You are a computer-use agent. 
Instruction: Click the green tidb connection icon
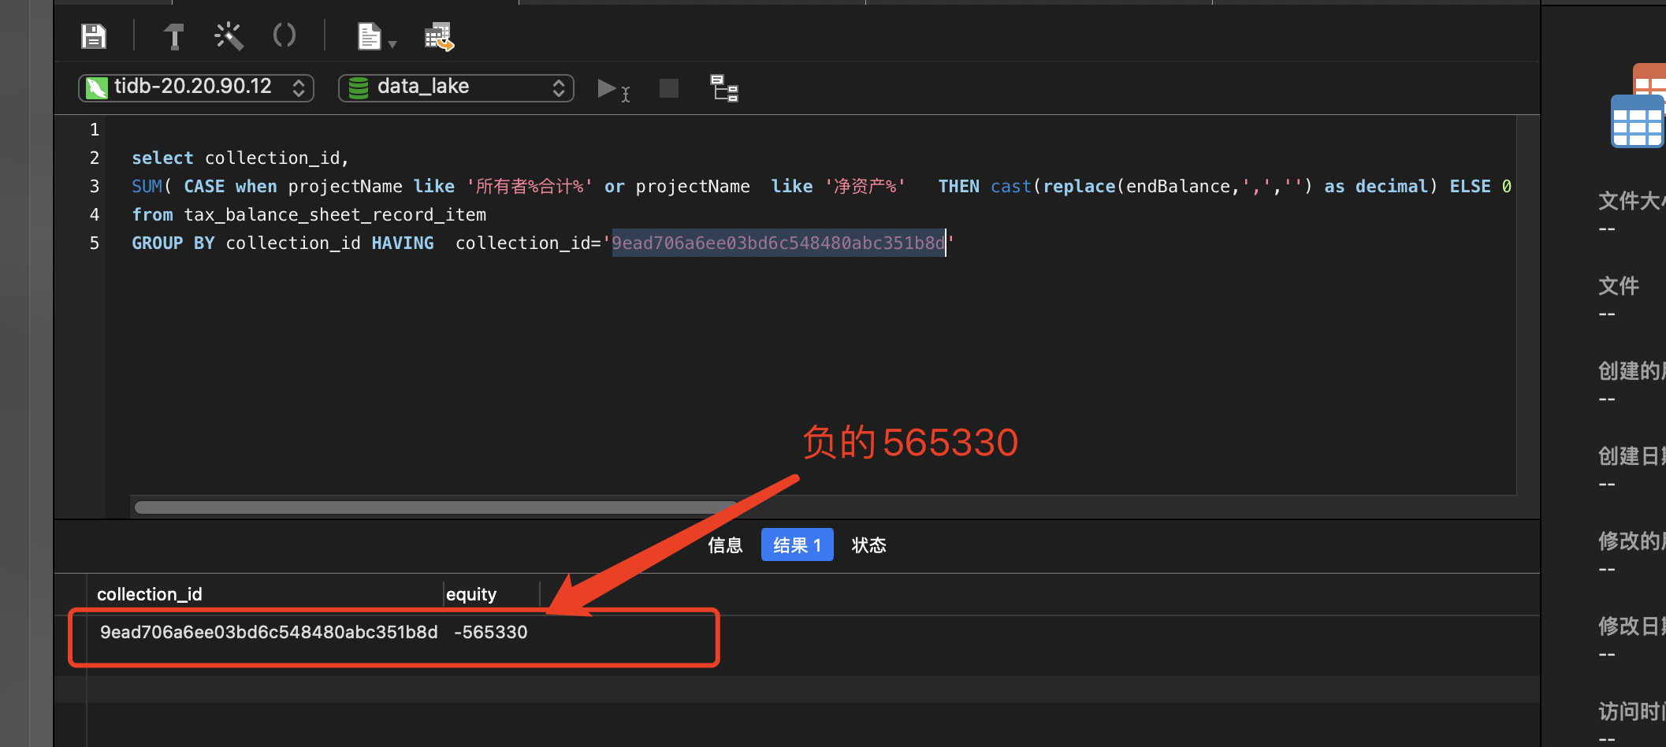[x=97, y=87]
